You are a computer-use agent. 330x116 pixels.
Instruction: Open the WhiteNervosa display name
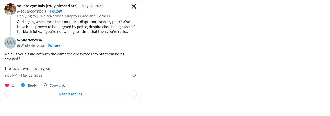30,40
